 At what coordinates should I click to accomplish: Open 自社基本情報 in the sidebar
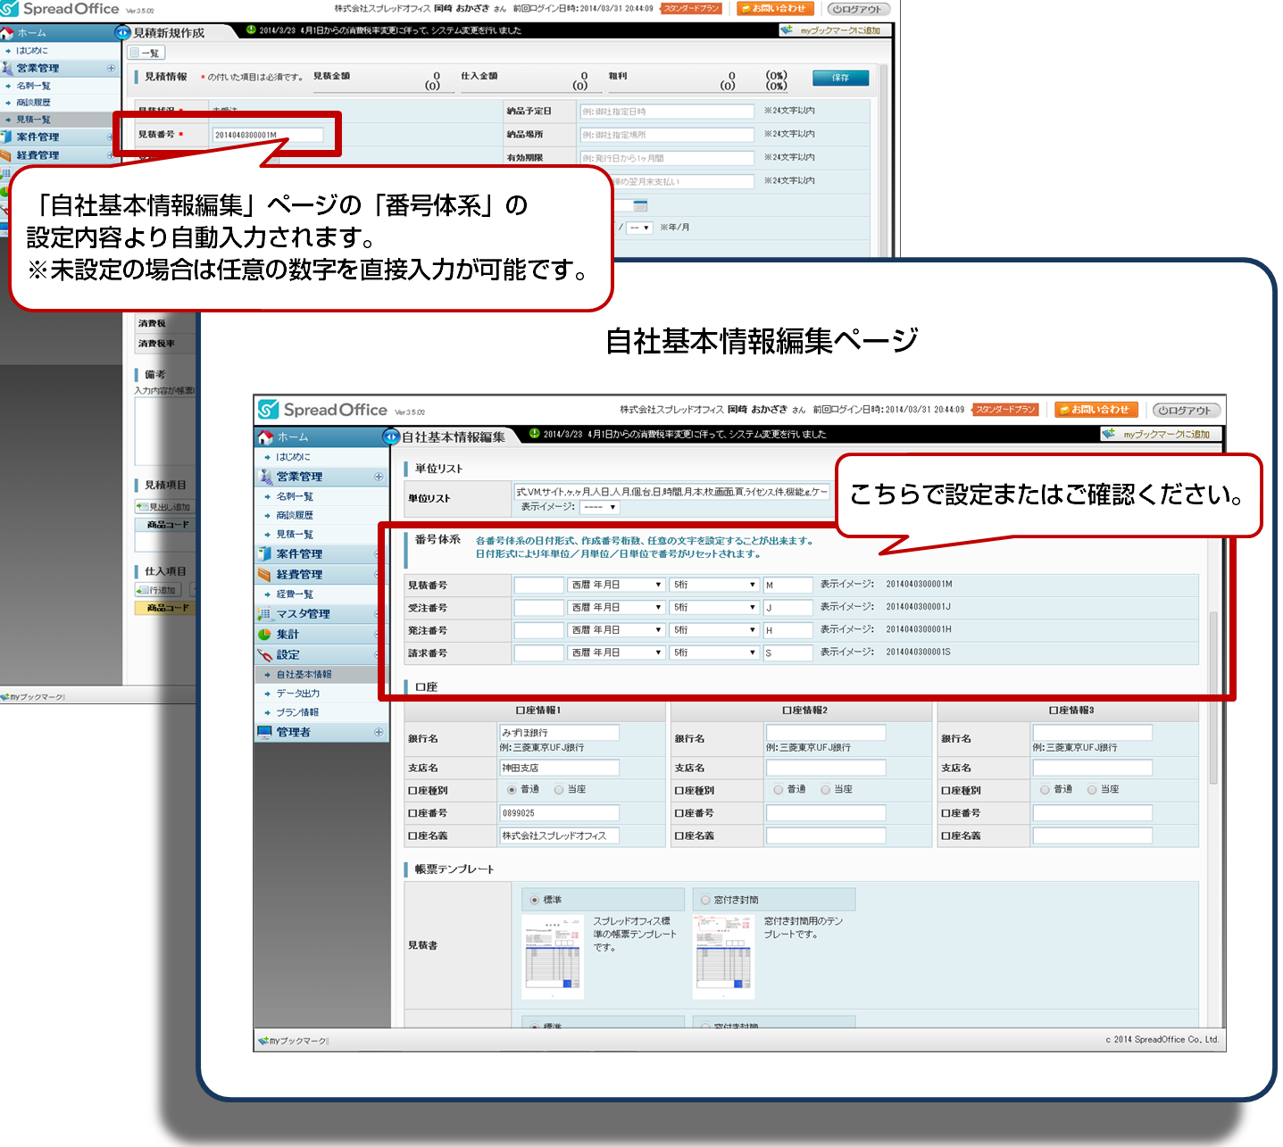[x=304, y=674]
